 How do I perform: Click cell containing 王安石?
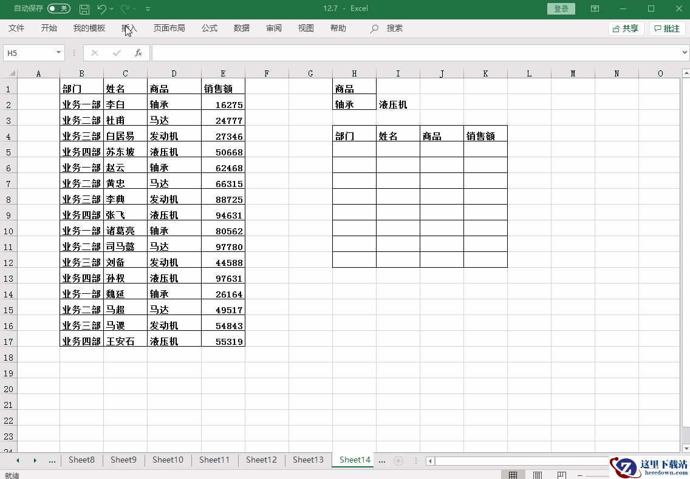125,341
